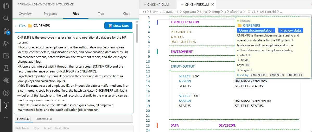This screenshot has width=312, height=132.
Task: Switch to the Overview tab
Action: 25,14
